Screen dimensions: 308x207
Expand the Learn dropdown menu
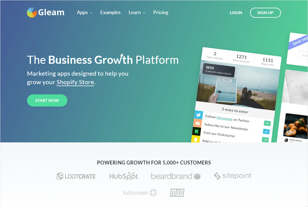click(x=137, y=12)
